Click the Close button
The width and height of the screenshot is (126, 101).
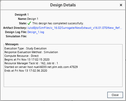click(x=115, y=95)
